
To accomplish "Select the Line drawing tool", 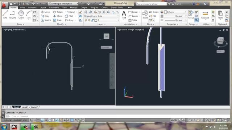I will pyautogui.click(x=5, y=14).
